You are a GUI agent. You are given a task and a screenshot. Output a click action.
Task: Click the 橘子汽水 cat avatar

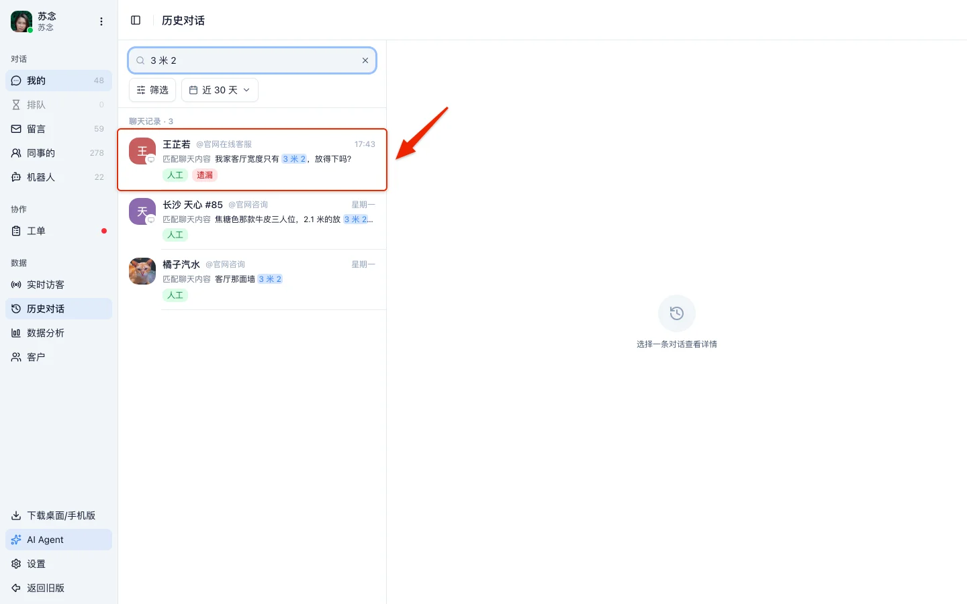pyautogui.click(x=142, y=271)
